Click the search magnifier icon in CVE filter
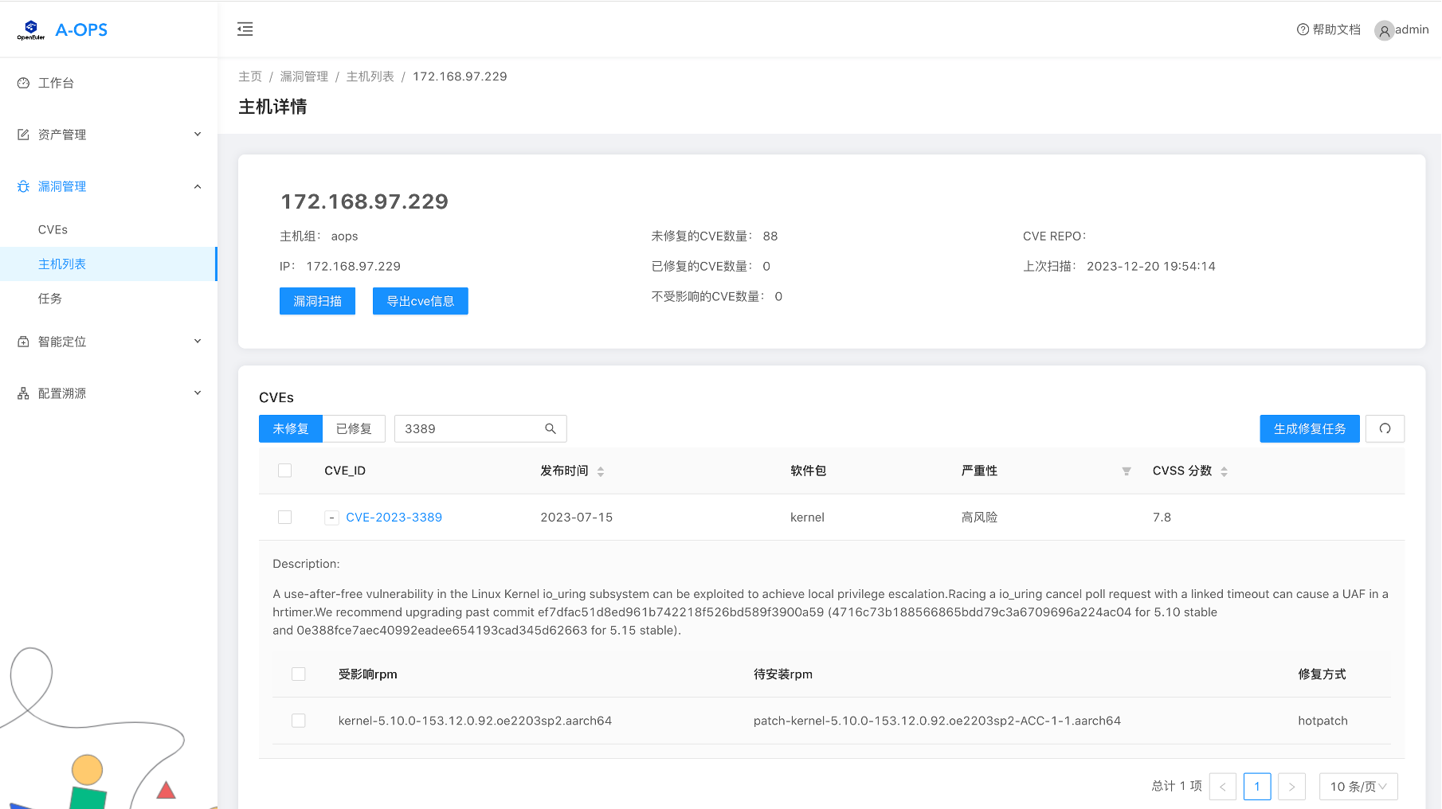This screenshot has height=809, width=1442. coord(550,428)
